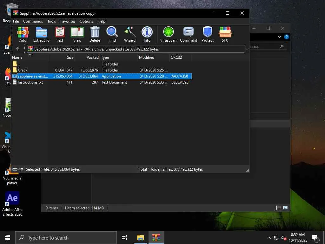Image resolution: width=325 pixels, height=244 pixels.
Task: Click the CRC32 value BE0CA89B
Action: (180, 82)
